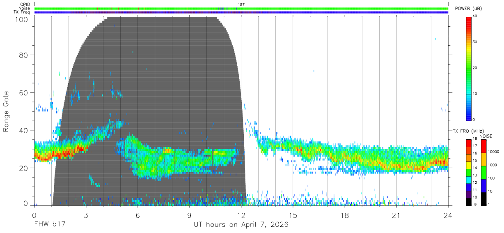Click the y-axis tick label 40

coord(23,130)
